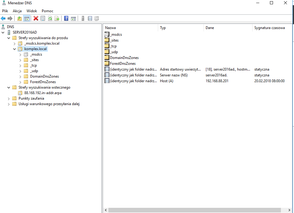Click the blue Back arrow in toolbar
Viewport: 294px width, 213px height.
(3, 18)
